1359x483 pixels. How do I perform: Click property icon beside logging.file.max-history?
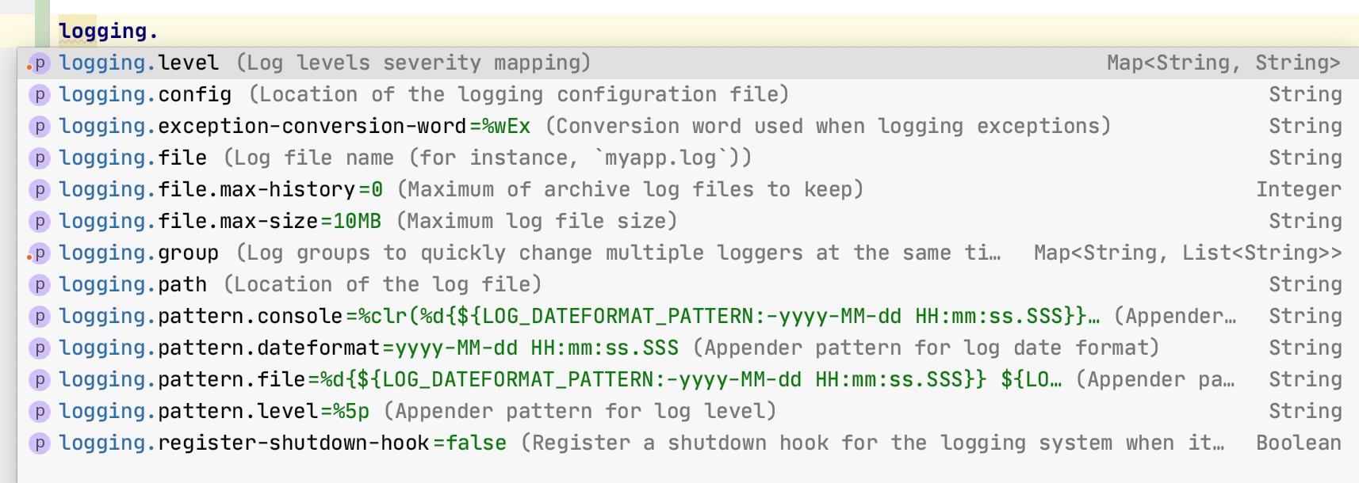click(39, 190)
